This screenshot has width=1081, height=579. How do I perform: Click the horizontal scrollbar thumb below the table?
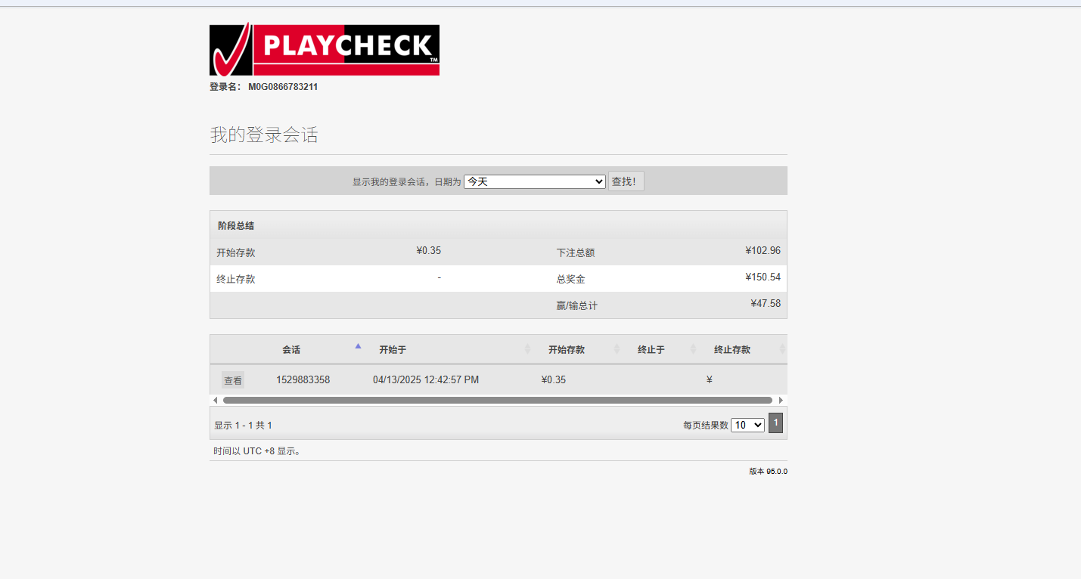coord(495,399)
